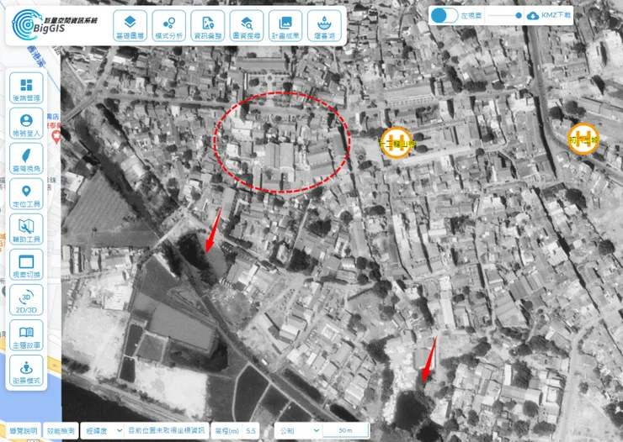Screen dimensions: 623x442
Task: Switch between 2D/3D mode
Action: [x=26, y=300]
